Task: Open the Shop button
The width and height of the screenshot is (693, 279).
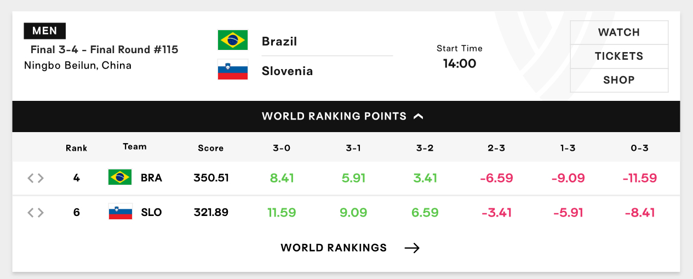Action: click(619, 80)
